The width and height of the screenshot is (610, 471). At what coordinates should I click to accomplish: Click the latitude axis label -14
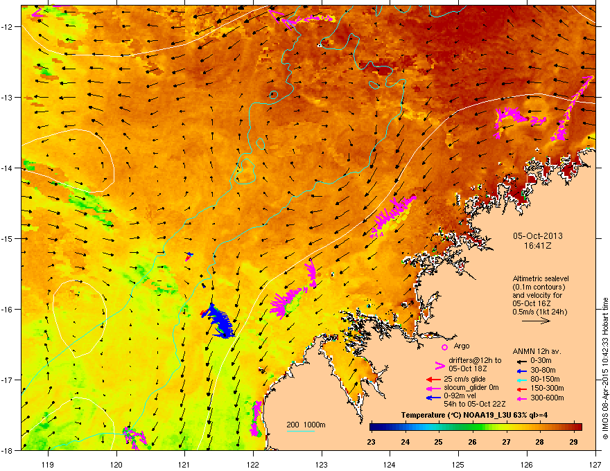point(7,168)
